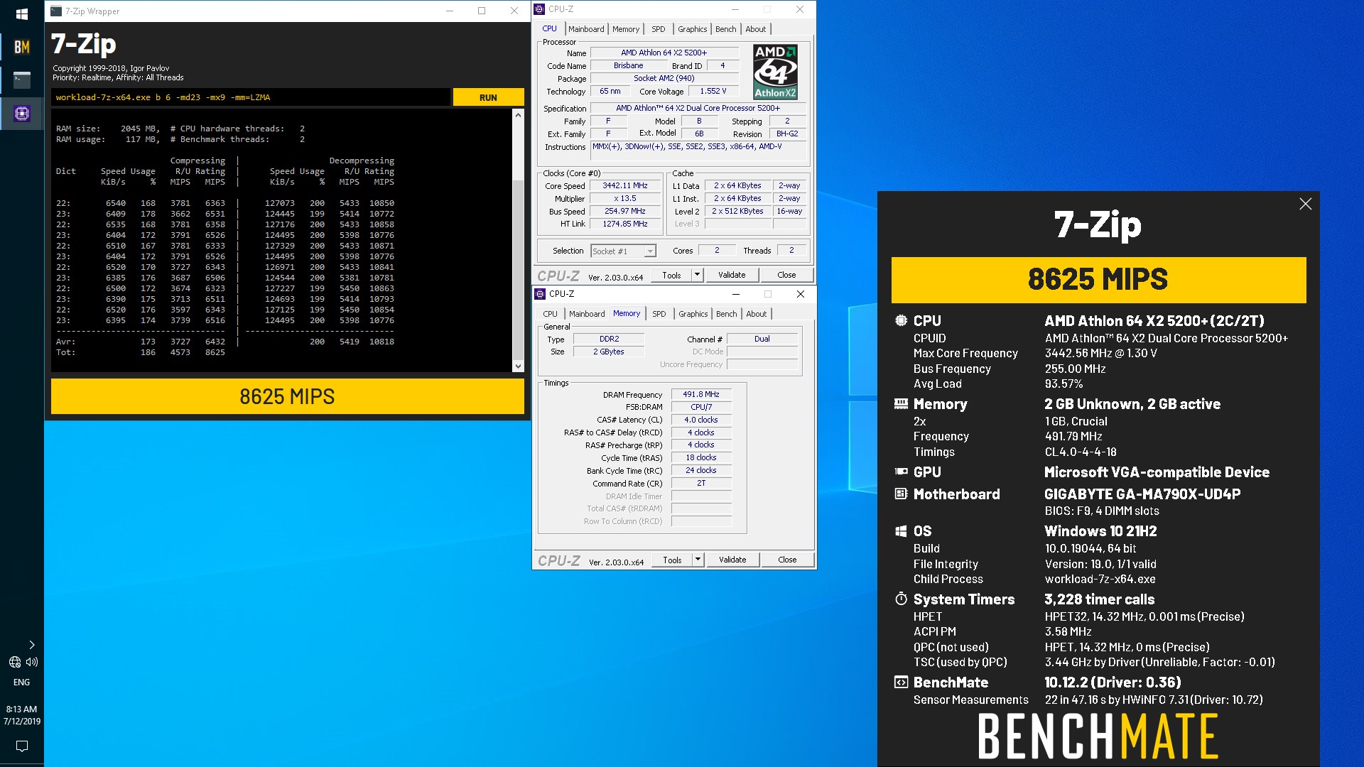Image resolution: width=1364 pixels, height=767 pixels.
Task: Open Graphics tab in upper CPU-Z
Action: click(693, 29)
